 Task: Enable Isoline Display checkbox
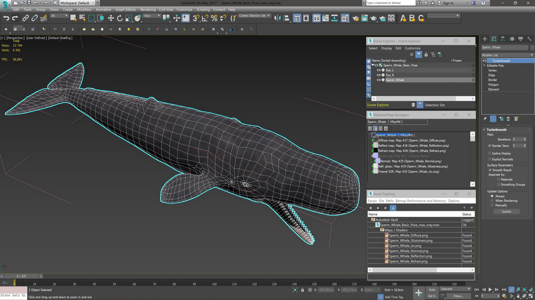[x=490, y=153]
